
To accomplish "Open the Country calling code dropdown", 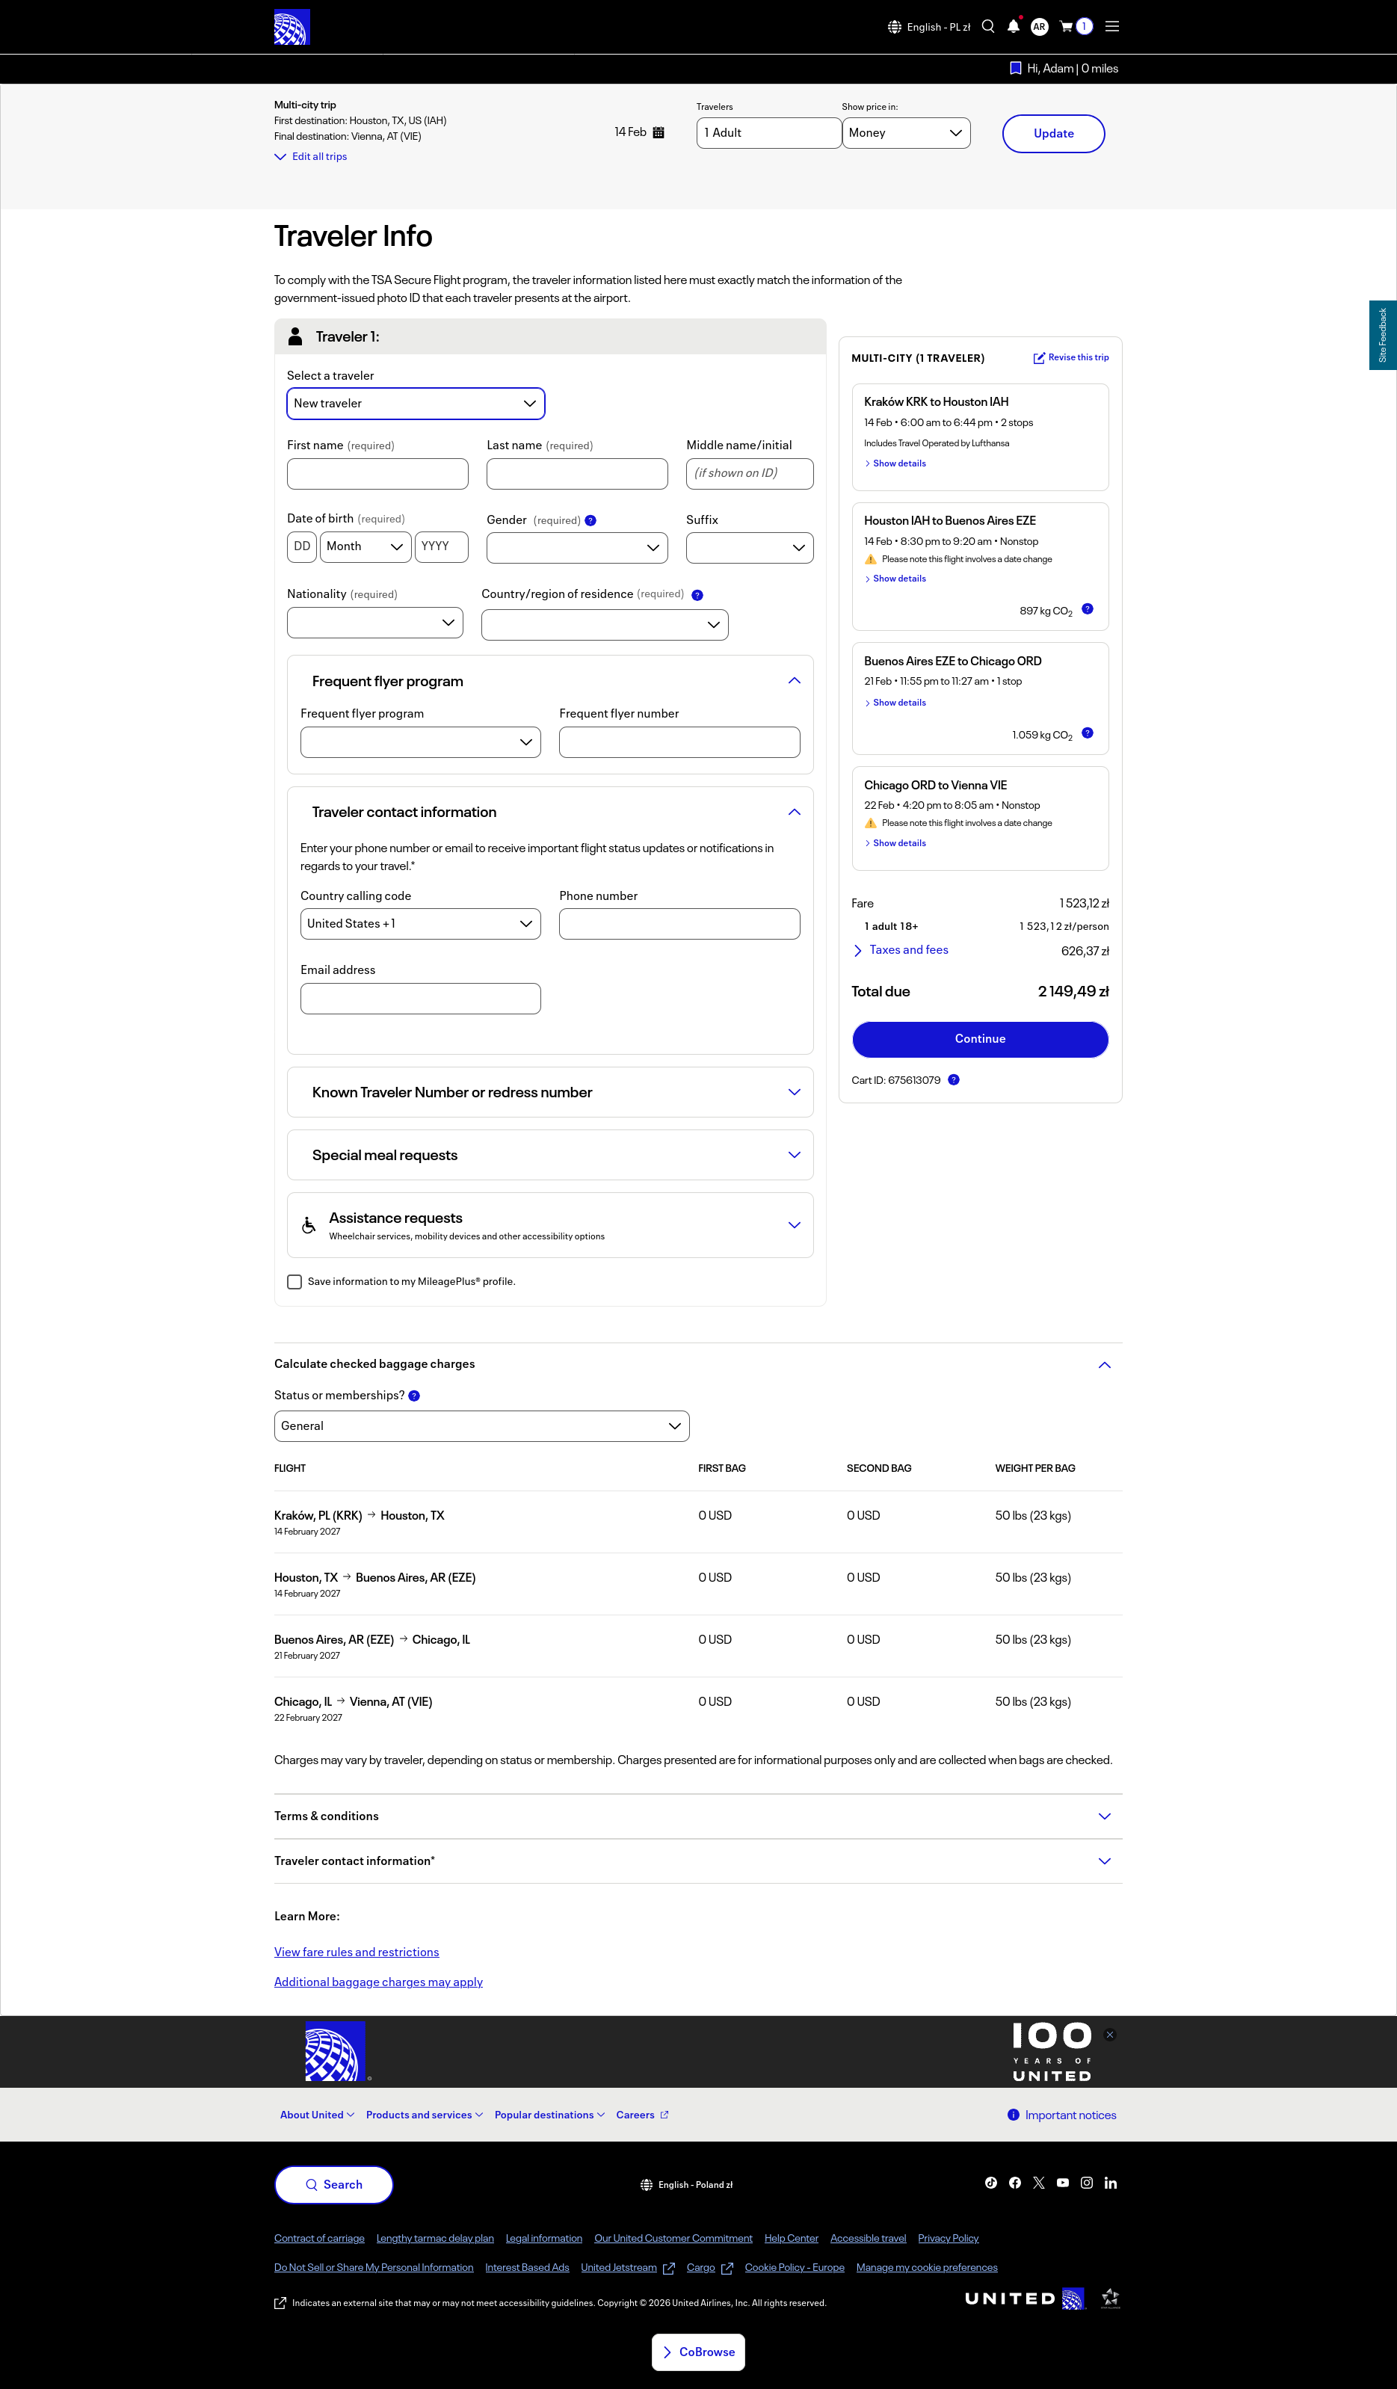I will pyautogui.click(x=421, y=925).
